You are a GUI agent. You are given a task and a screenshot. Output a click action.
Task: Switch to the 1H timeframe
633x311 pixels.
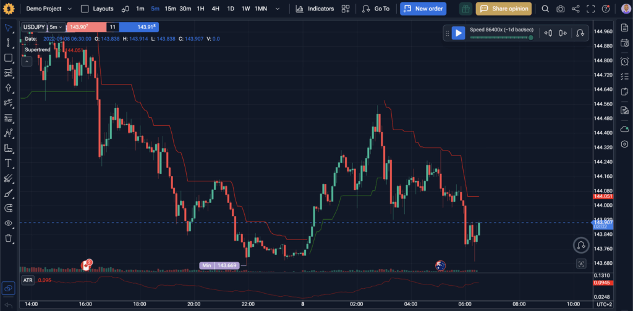(x=200, y=9)
